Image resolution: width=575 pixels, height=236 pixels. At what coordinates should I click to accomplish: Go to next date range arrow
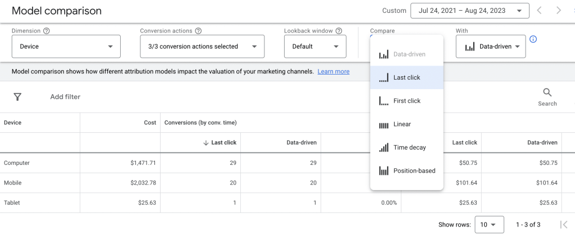tap(558, 11)
